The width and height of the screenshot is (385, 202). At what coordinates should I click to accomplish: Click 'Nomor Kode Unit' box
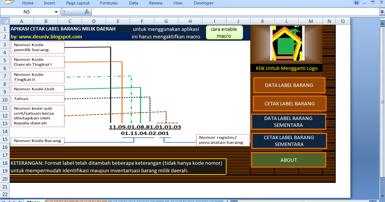click(38, 89)
